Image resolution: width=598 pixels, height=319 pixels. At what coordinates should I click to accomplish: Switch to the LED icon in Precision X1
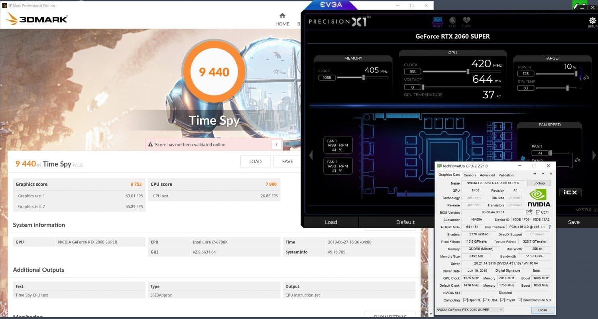pyautogui.click(x=452, y=21)
